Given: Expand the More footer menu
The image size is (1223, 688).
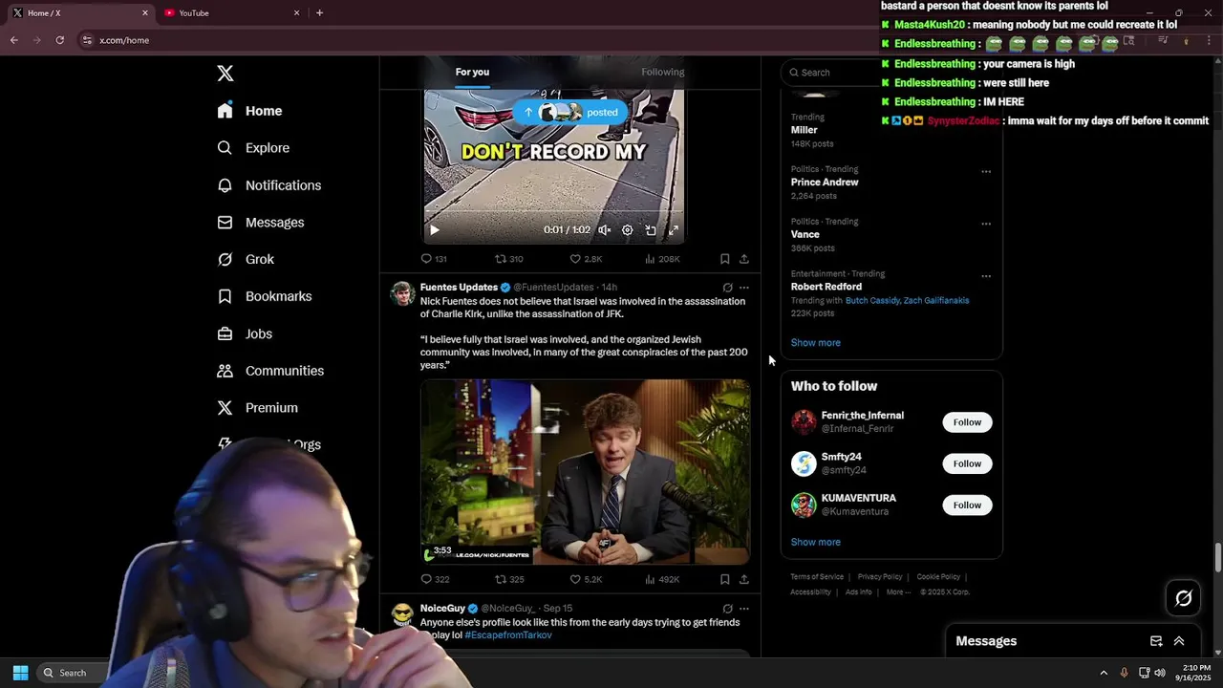Looking at the screenshot, I should [x=897, y=592].
